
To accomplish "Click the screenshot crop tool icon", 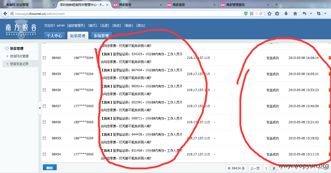I will (x=319, y=14).
